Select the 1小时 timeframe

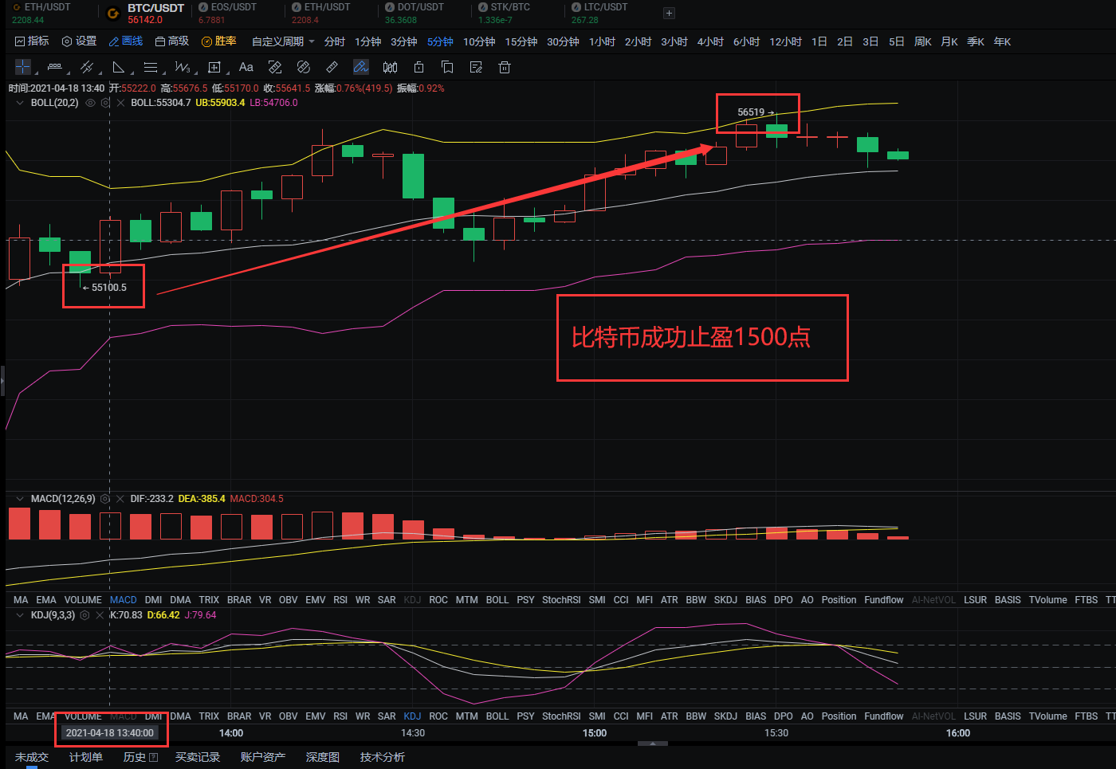point(602,41)
